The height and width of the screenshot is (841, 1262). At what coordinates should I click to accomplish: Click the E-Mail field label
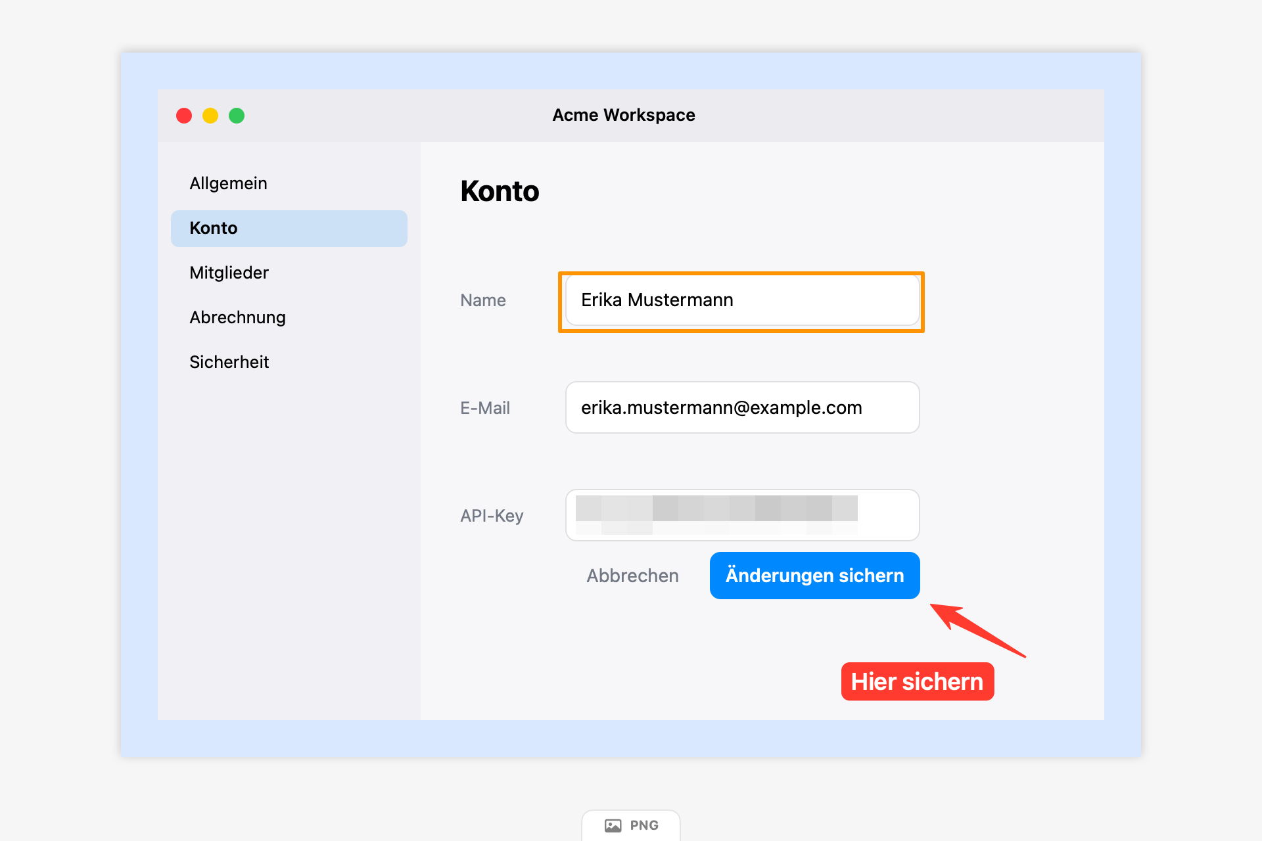pos(485,408)
